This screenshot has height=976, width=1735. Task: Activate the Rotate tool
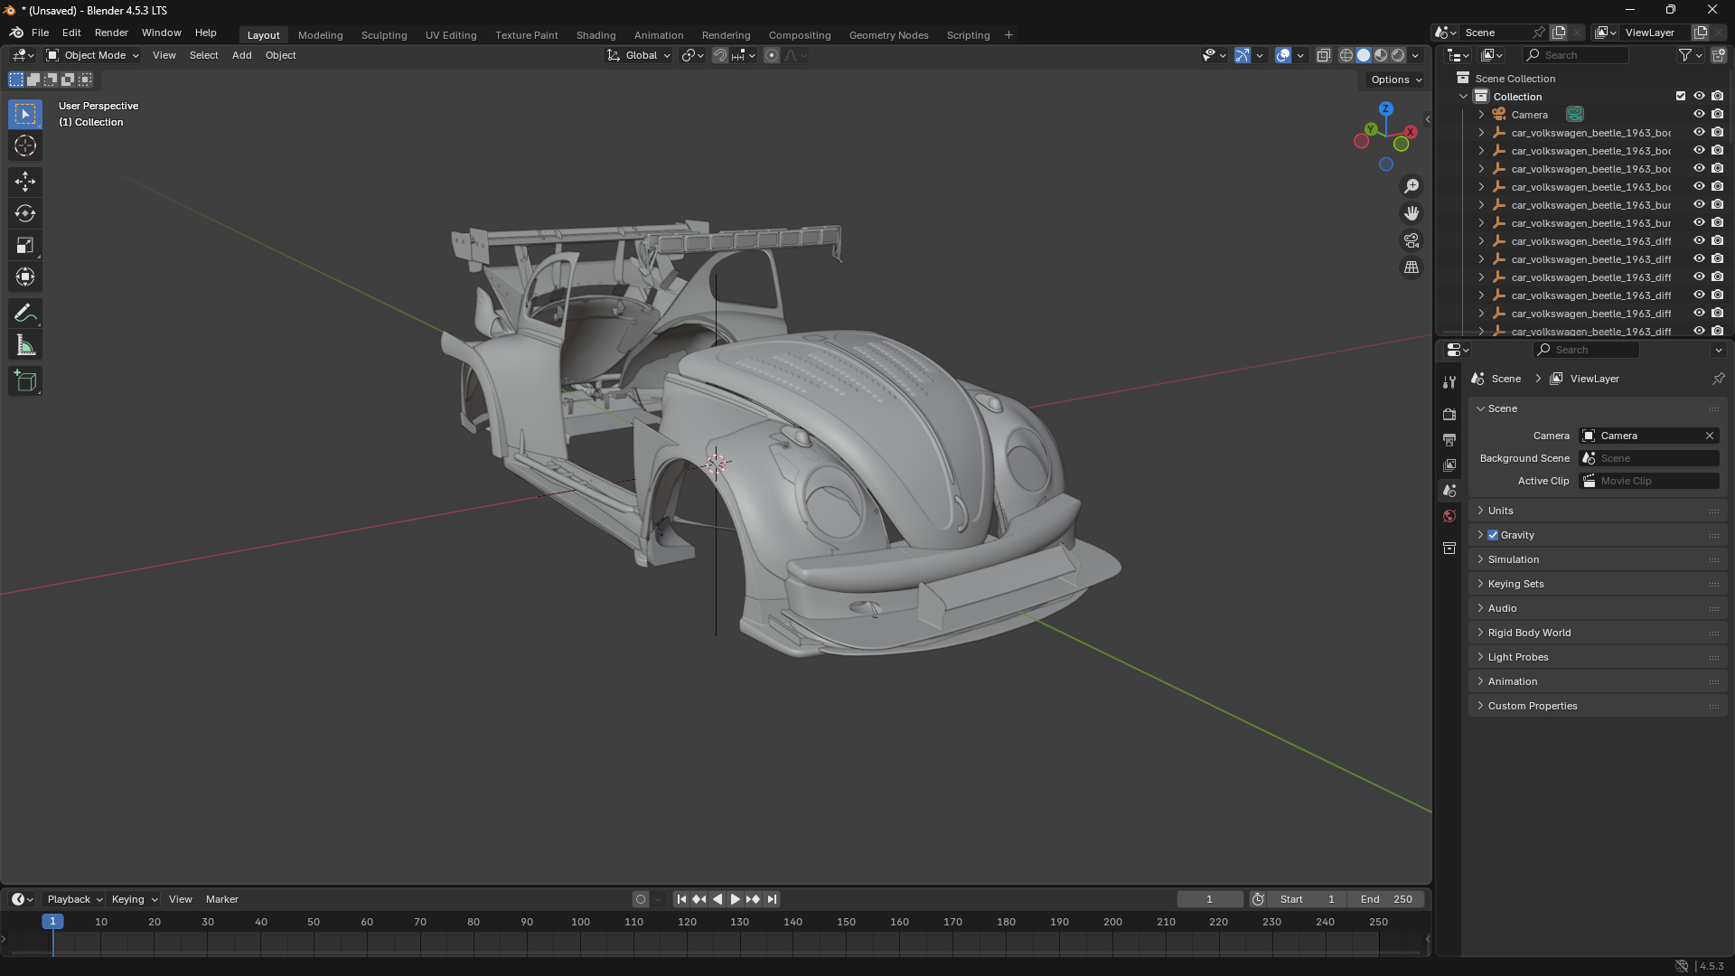[25, 213]
